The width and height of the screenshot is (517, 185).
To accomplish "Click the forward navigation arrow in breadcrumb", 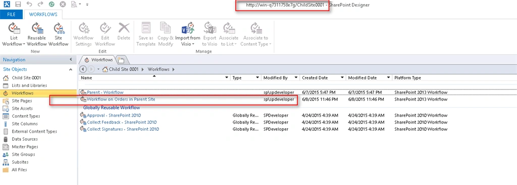I will tap(91, 69).
